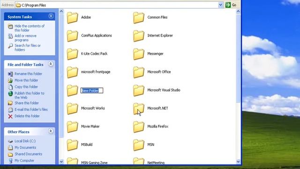Click 'Delete this folder' link
The height and width of the screenshot is (169, 300).
click(x=27, y=116)
